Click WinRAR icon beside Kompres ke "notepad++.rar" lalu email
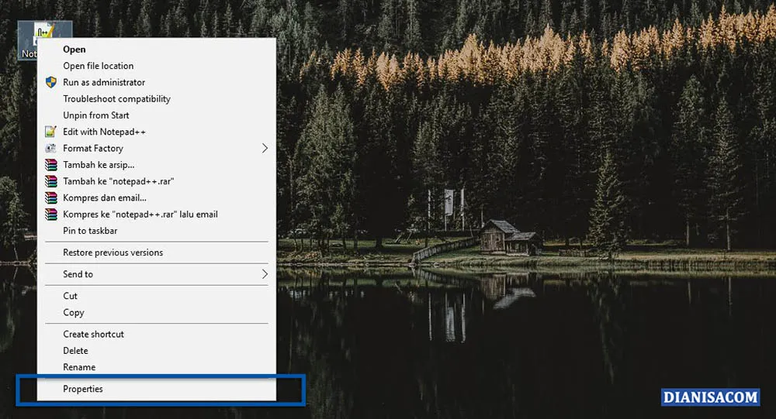The width and height of the screenshot is (776, 419). coord(50,214)
